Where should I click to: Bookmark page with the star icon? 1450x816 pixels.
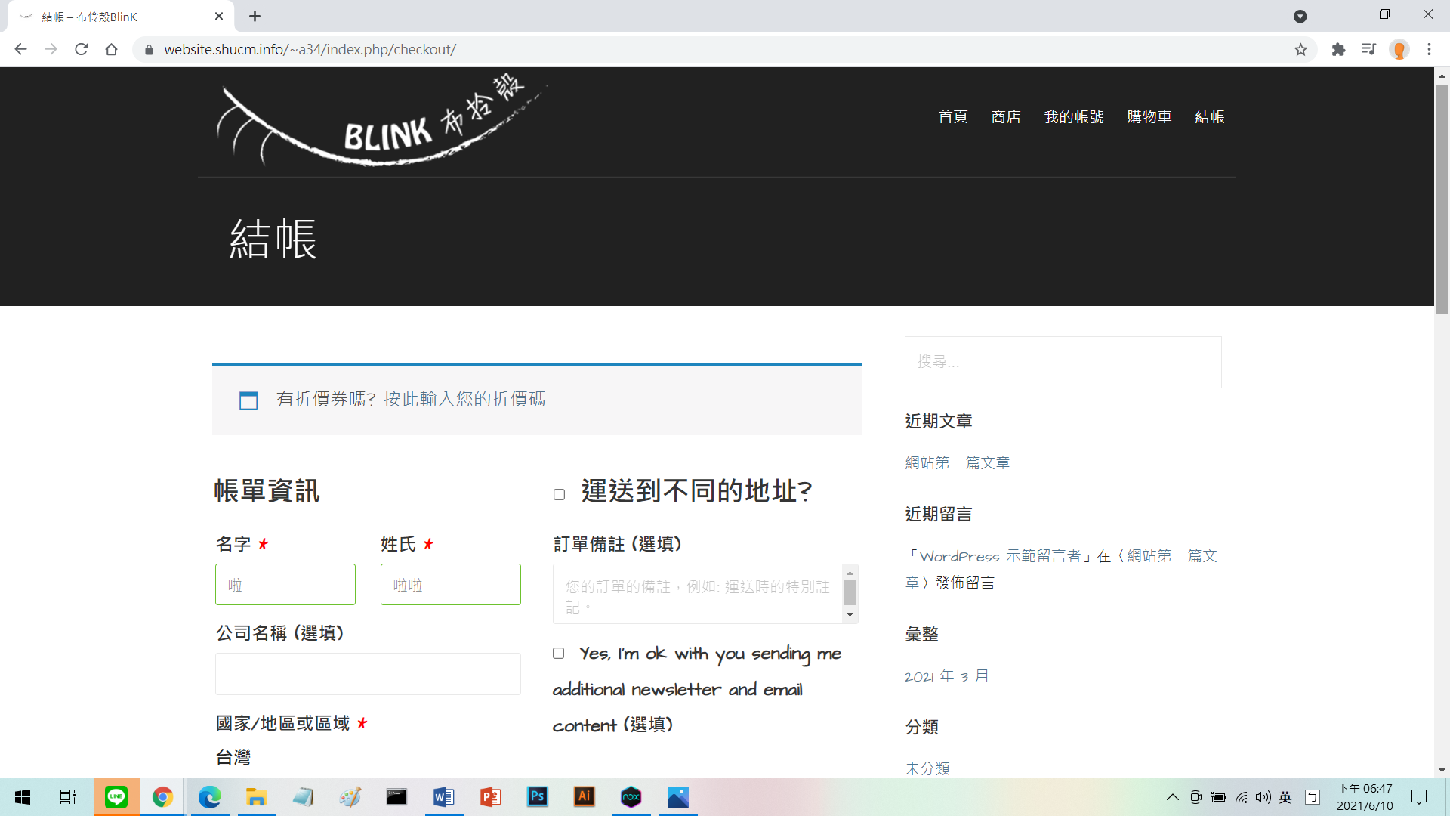click(x=1300, y=50)
